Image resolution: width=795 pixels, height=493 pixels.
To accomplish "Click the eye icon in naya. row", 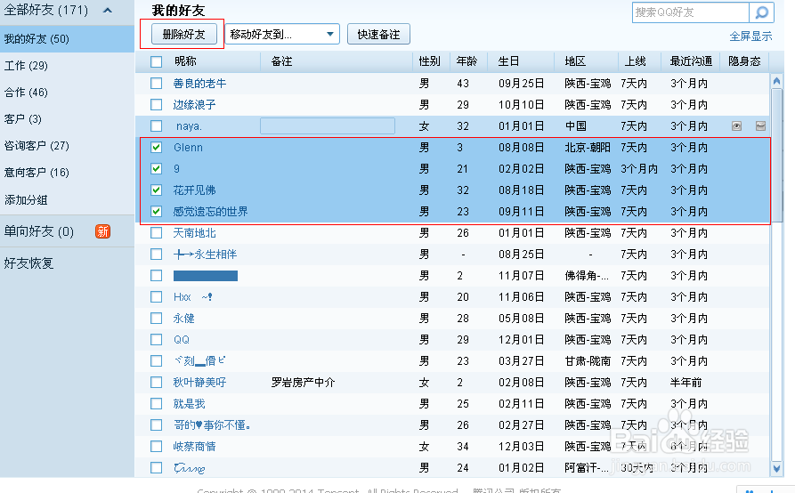I will (737, 126).
